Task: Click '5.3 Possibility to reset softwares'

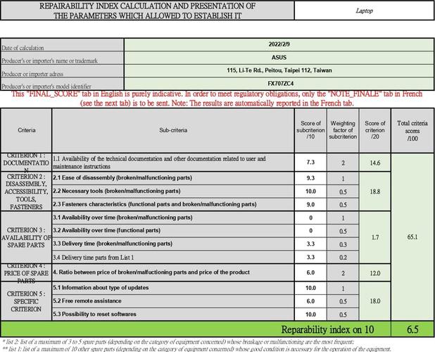Action: pos(173,314)
